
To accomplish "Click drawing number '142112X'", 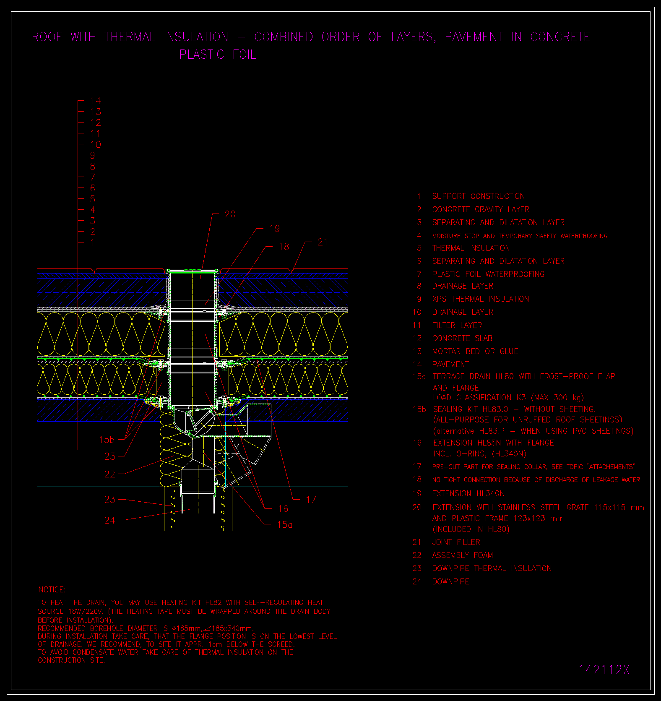I will (604, 670).
